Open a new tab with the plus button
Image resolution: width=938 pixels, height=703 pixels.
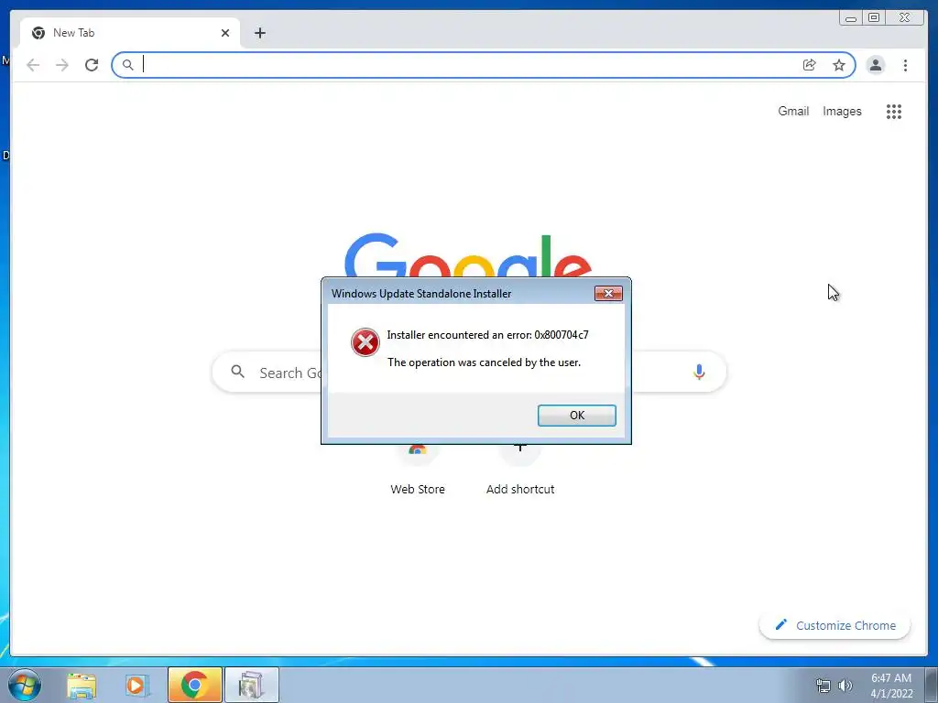coord(259,33)
